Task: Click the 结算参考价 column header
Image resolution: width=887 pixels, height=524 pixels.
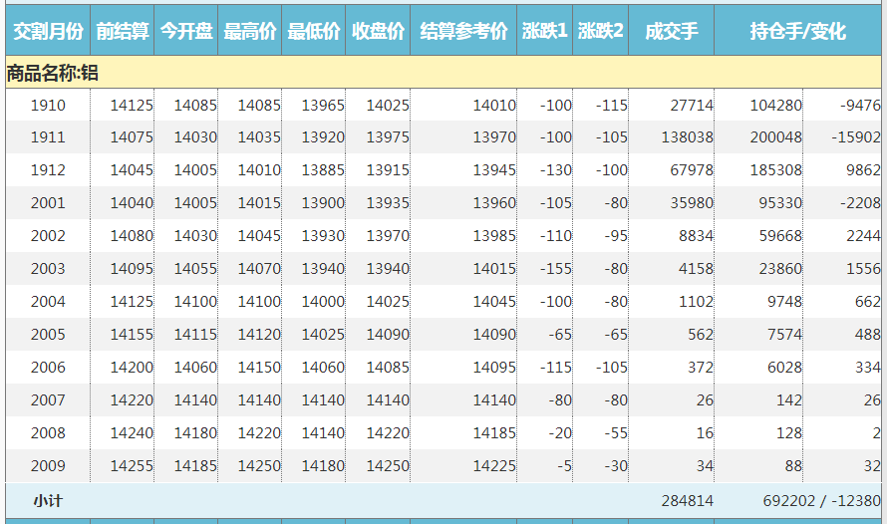Action: pos(463,32)
